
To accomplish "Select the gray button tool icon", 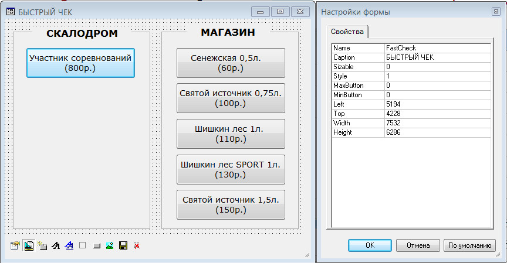I will pyautogui.click(x=96, y=246).
